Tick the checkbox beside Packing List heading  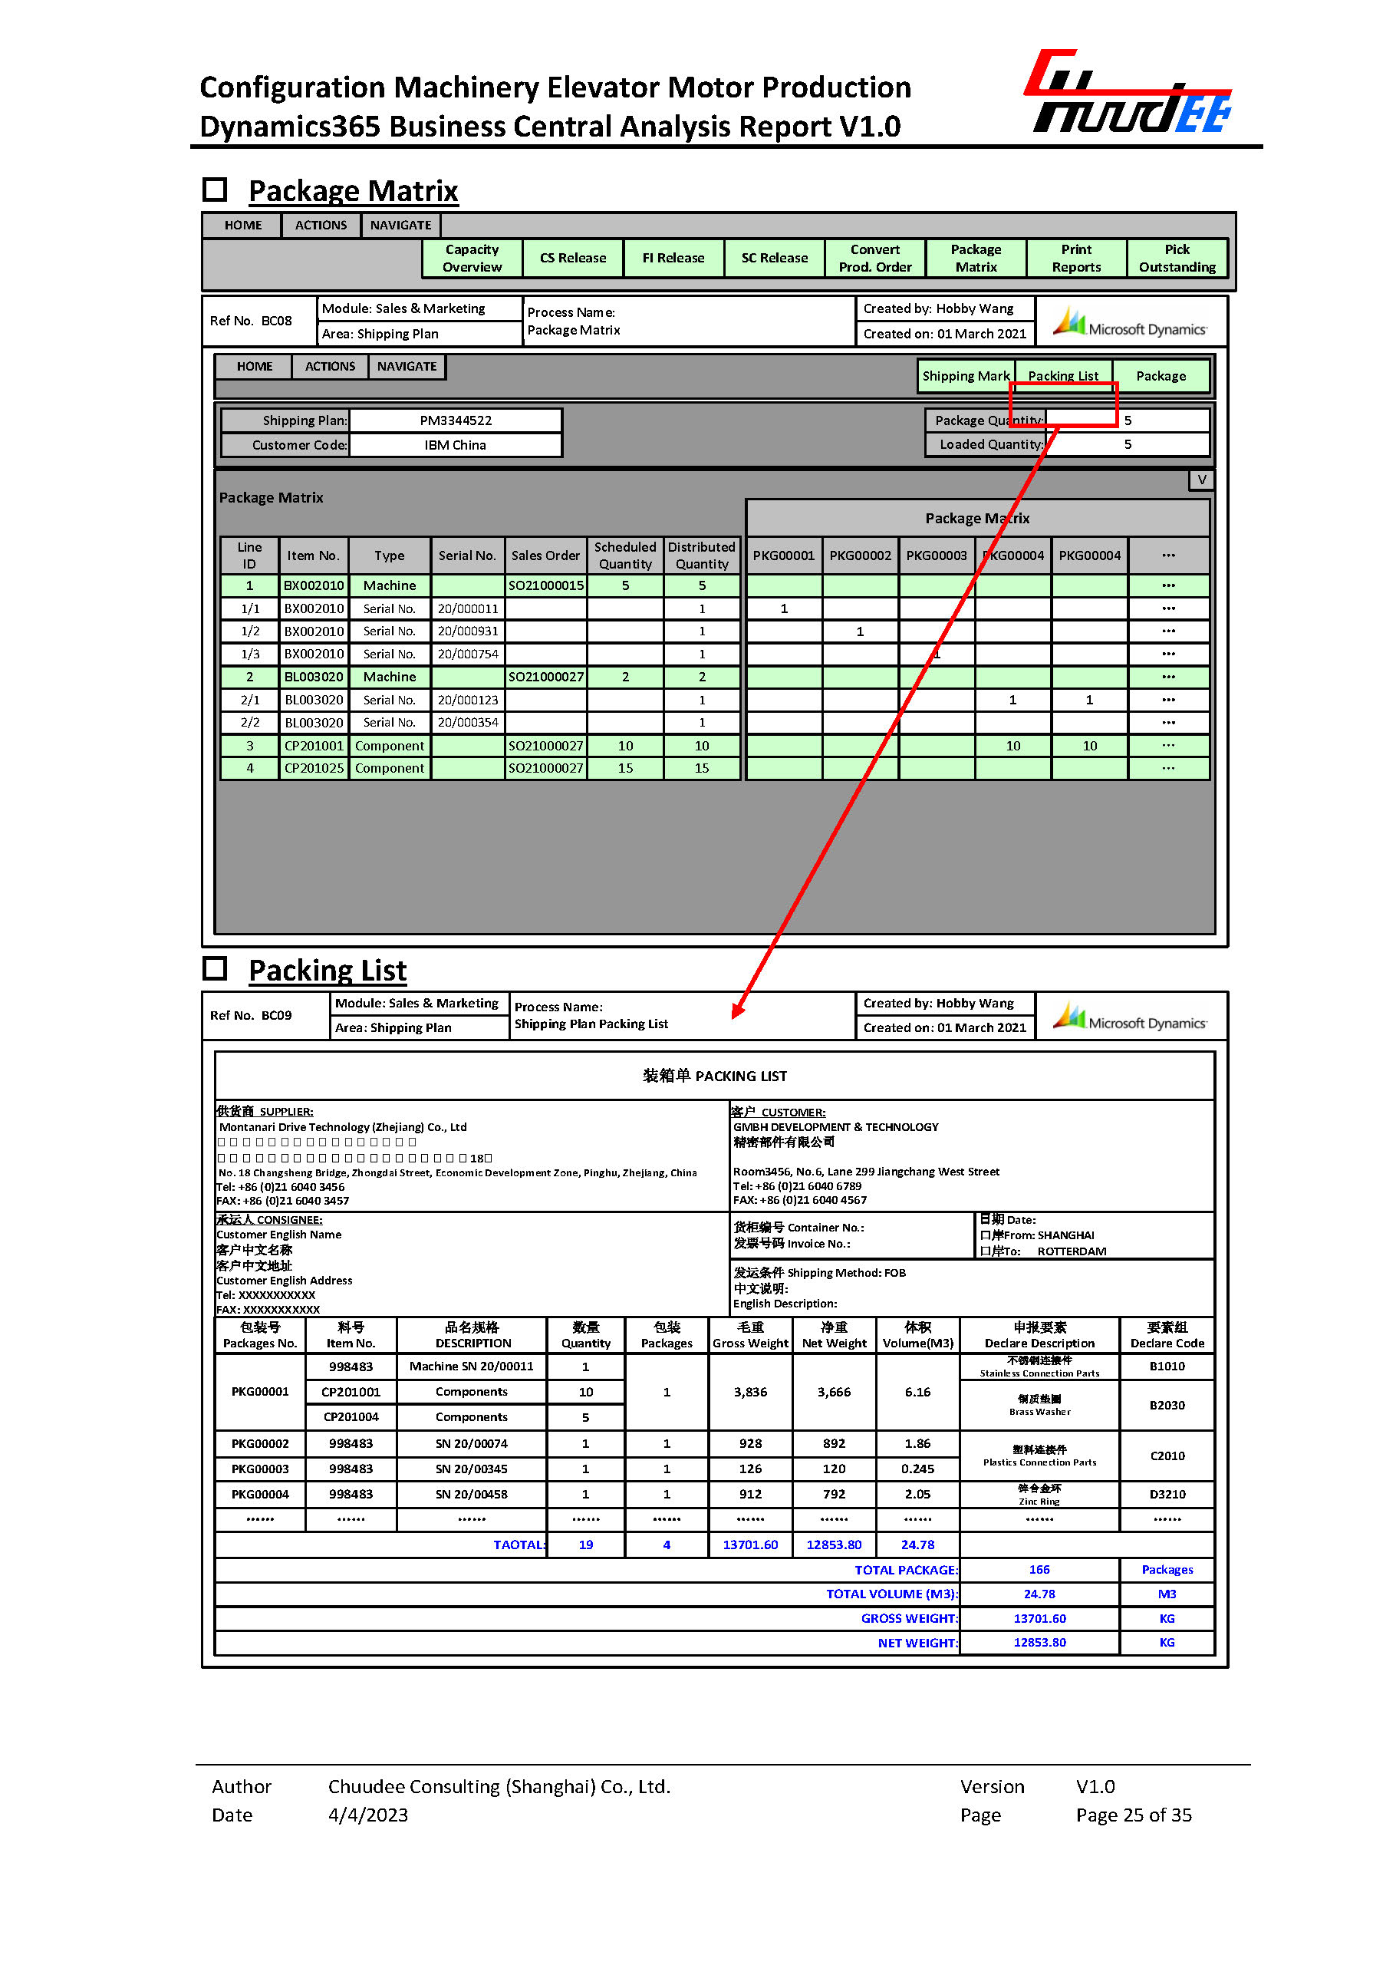[214, 968]
